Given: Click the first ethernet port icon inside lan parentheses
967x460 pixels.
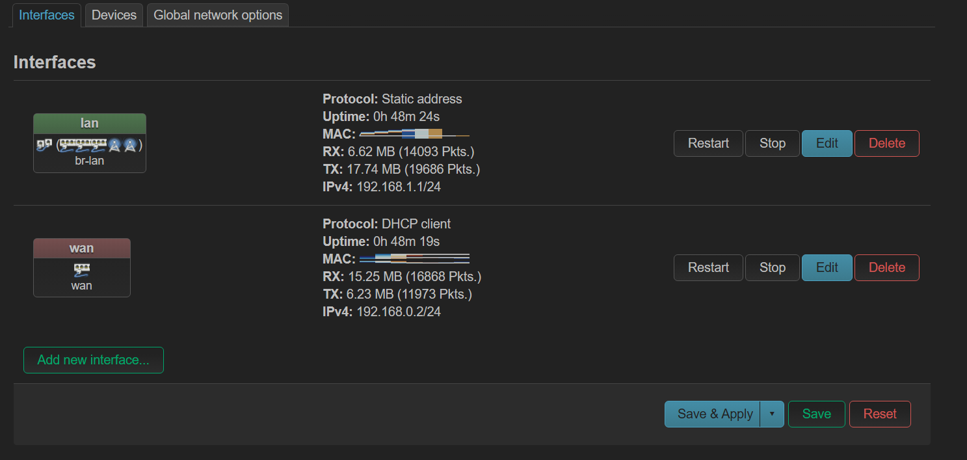Looking at the screenshot, I should 68,144.
